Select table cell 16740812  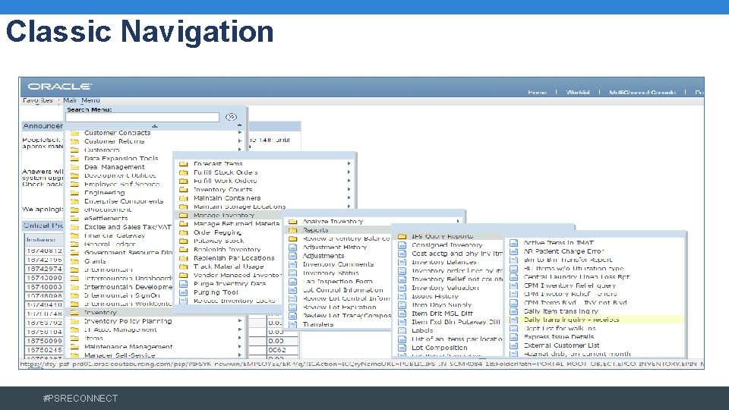pyautogui.click(x=44, y=251)
